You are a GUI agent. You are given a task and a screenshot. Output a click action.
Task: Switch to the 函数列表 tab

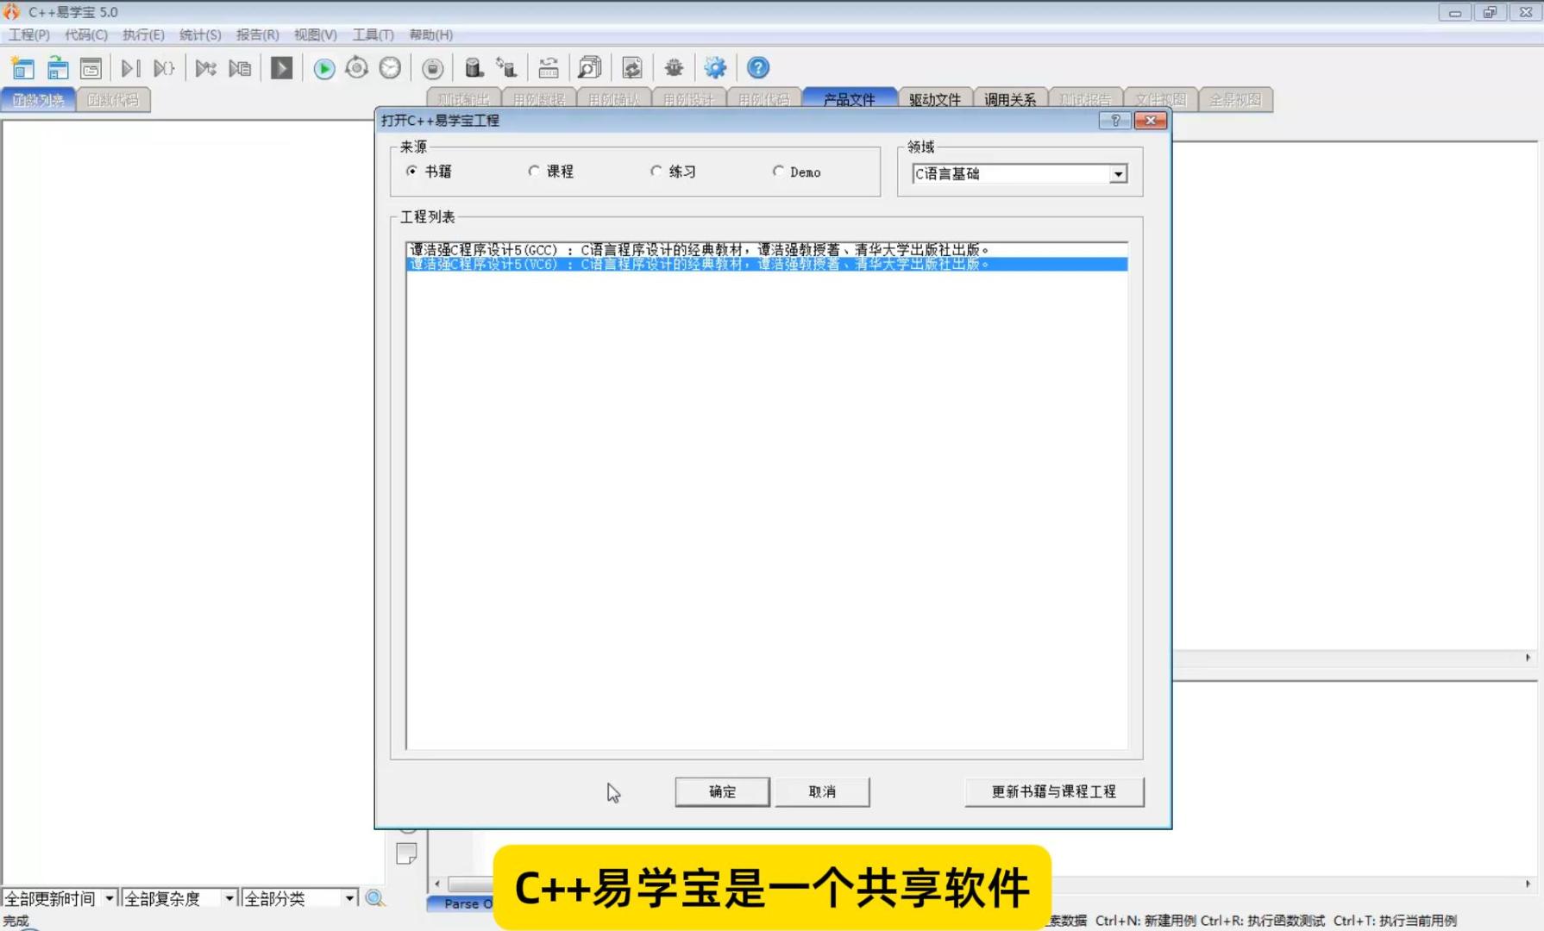click(38, 99)
